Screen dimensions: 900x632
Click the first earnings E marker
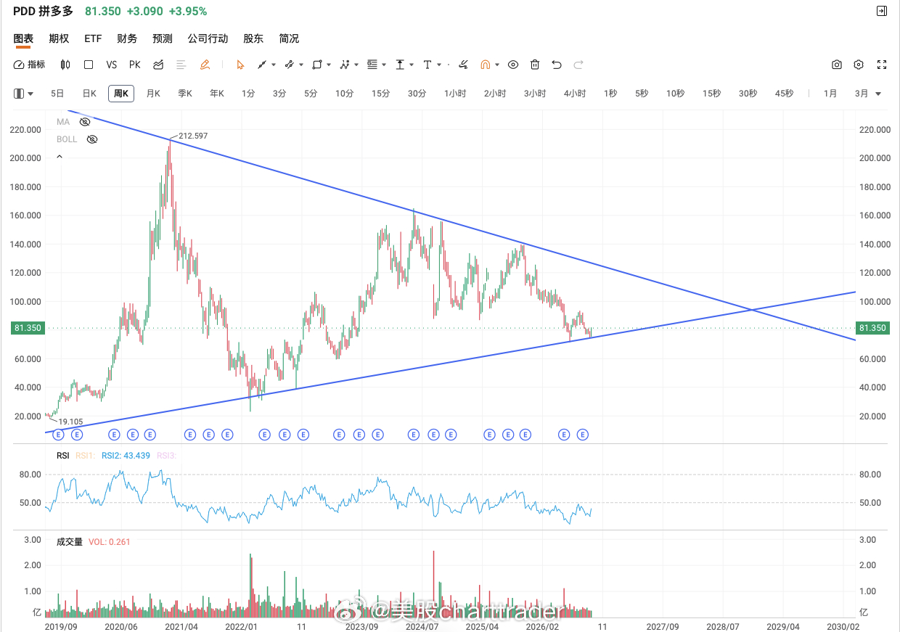coord(59,435)
